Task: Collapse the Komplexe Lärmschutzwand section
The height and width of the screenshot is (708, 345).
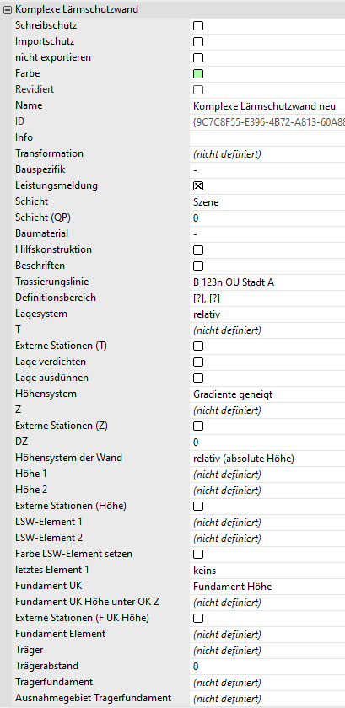Action: point(8,9)
